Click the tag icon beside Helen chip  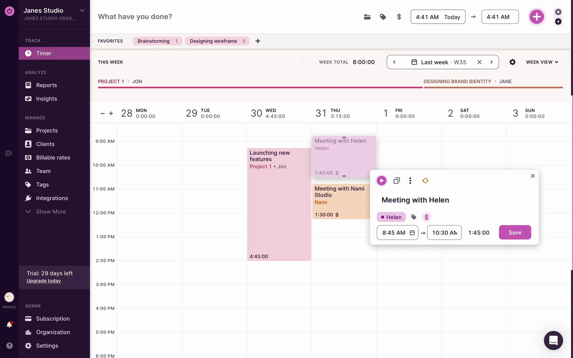click(413, 217)
